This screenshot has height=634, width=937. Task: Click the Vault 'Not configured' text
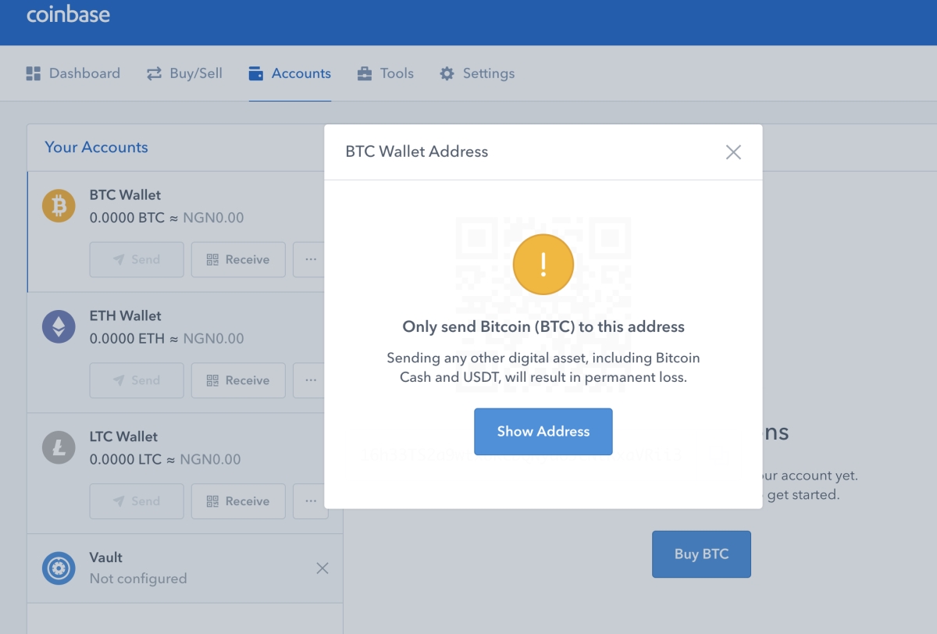(138, 579)
